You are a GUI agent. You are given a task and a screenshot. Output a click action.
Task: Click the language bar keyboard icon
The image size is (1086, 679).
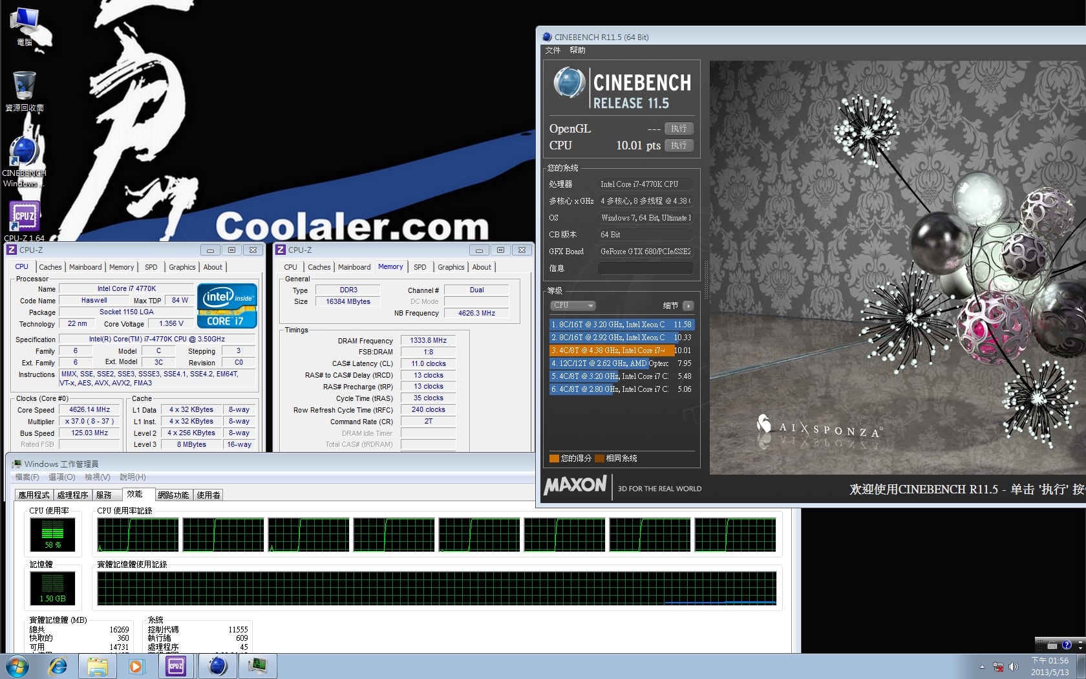coord(1052,645)
